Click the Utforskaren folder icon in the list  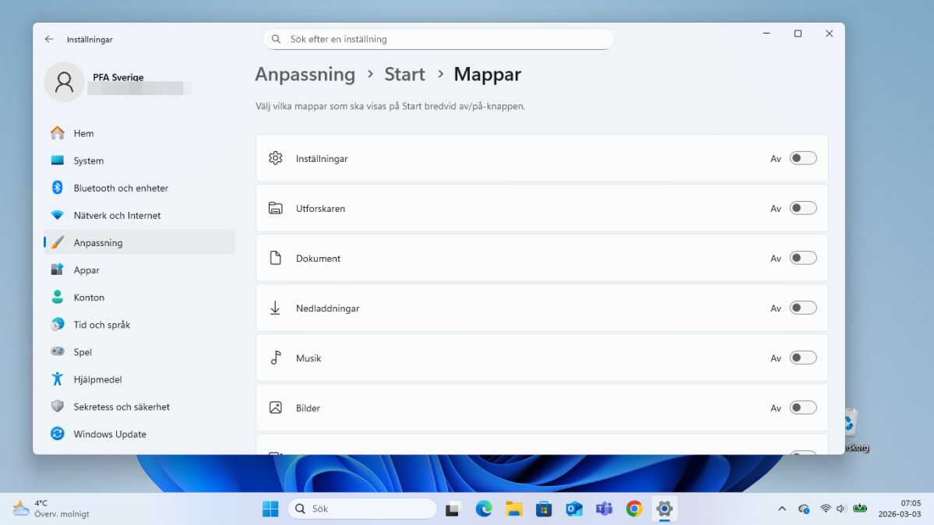click(275, 208)
